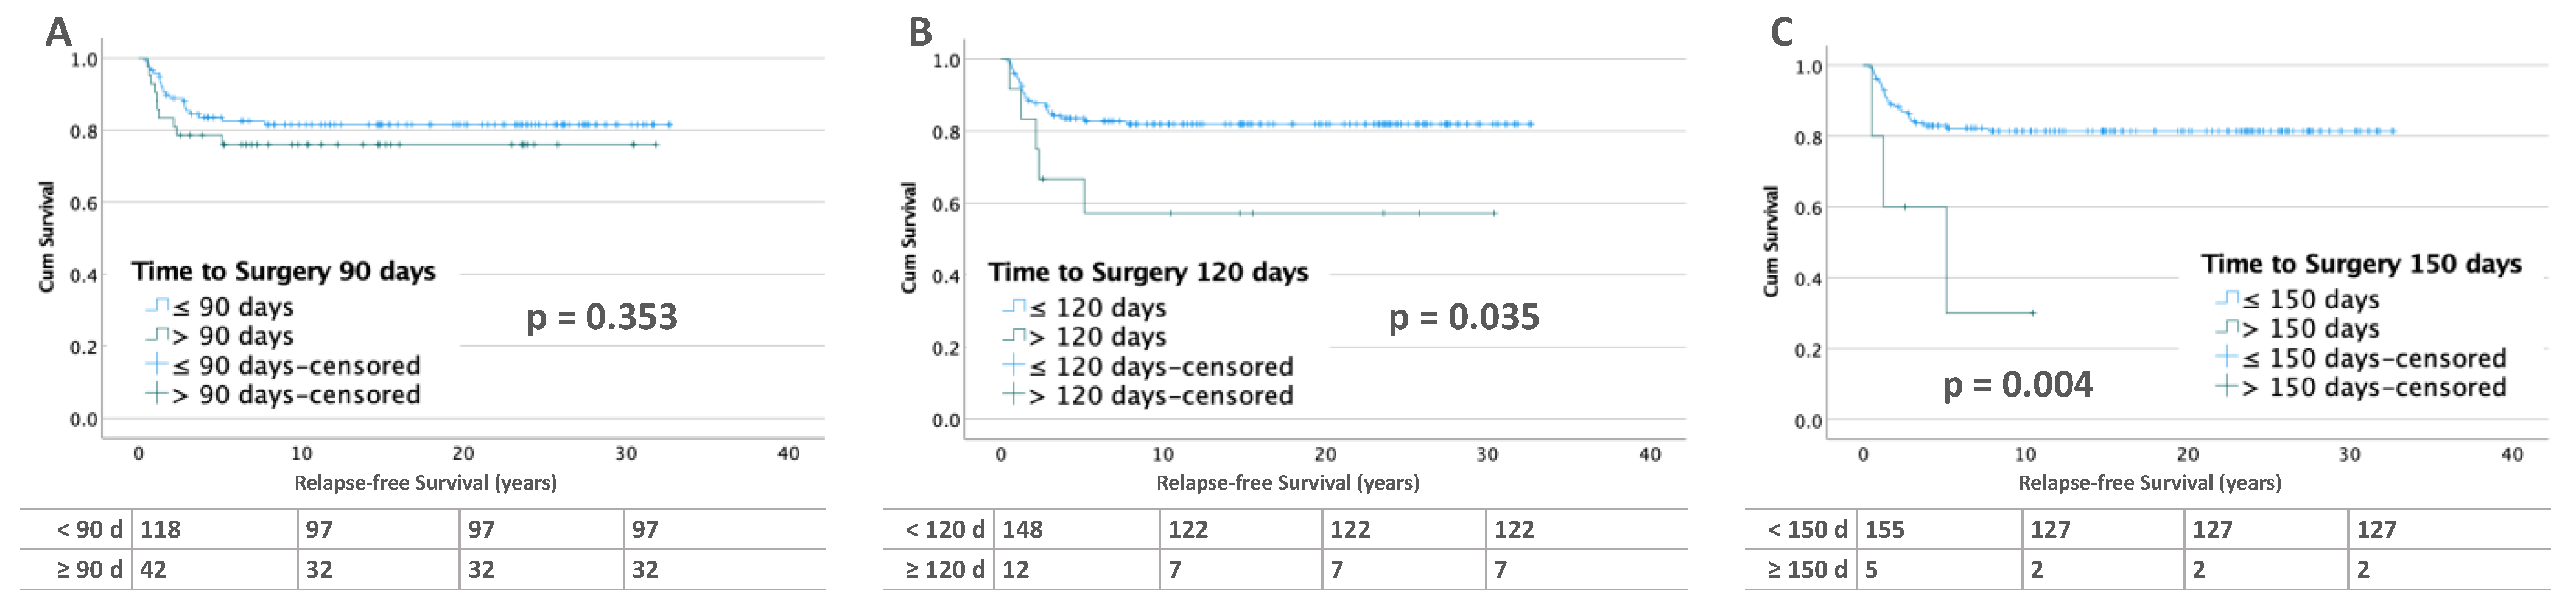Image resolution: width=2576 pixels, height=613 pixels.
Task: Click the 155 cell in the < 150 d row
Action: click(1884, 529)
